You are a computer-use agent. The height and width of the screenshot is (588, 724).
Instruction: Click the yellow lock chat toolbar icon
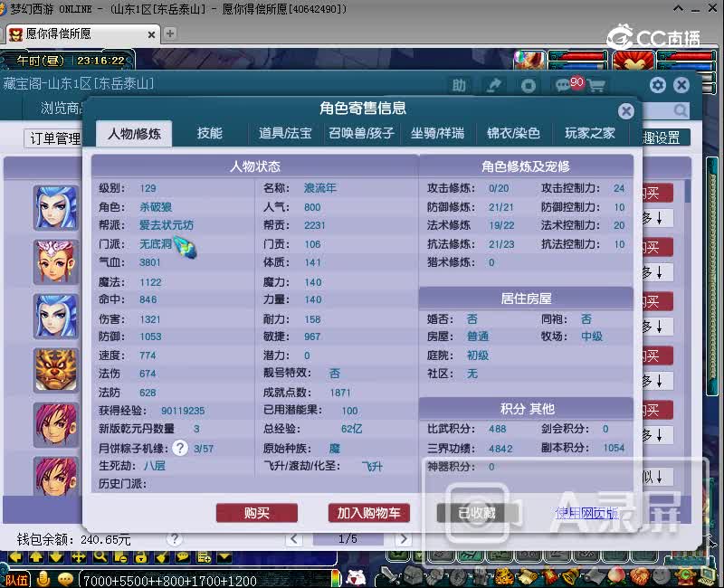140,557
